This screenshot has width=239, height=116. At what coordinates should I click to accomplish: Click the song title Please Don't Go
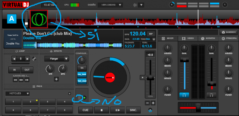(48, 33)
